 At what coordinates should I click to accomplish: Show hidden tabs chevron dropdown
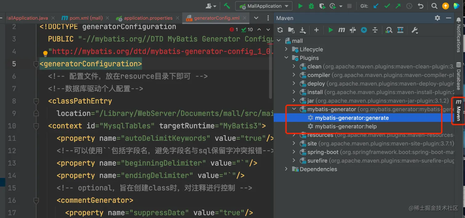point(256,18)
